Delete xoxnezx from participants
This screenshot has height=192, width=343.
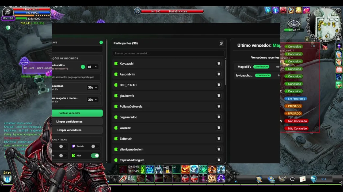click(219, 128)
